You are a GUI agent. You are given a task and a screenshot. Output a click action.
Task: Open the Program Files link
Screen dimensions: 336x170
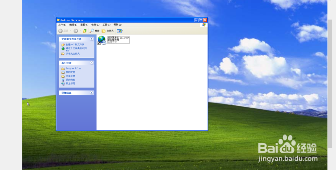click(73, 68)
